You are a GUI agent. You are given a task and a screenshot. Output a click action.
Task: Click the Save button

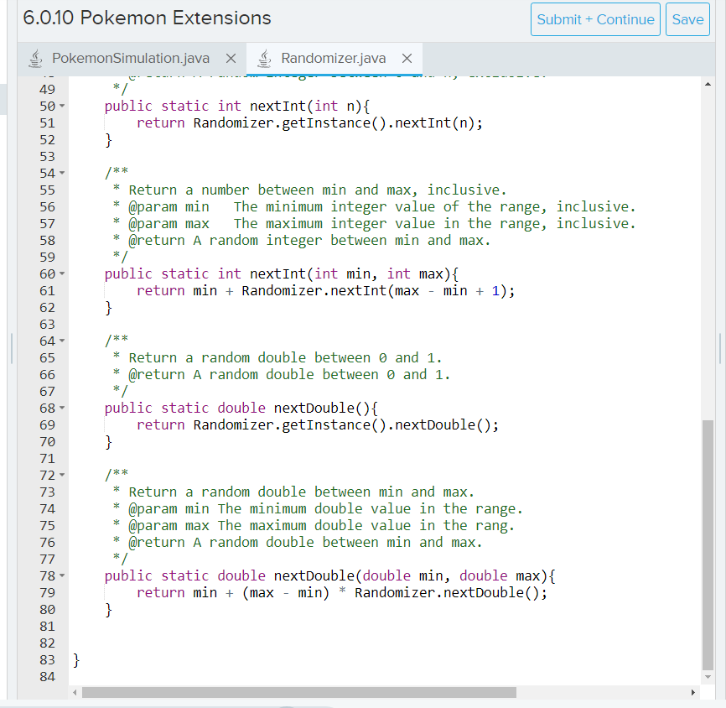[687, 18]
